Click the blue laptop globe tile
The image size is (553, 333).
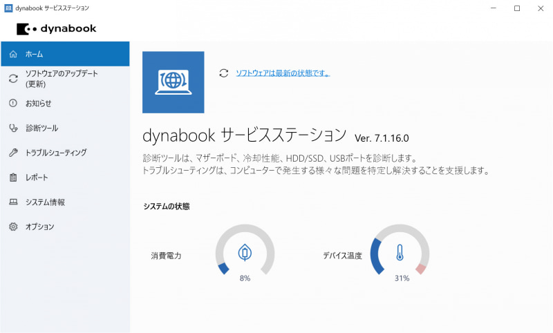pos(174,82)
